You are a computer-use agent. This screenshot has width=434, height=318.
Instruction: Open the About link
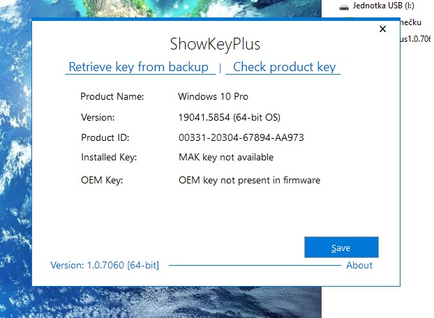[x=359, y=265]
